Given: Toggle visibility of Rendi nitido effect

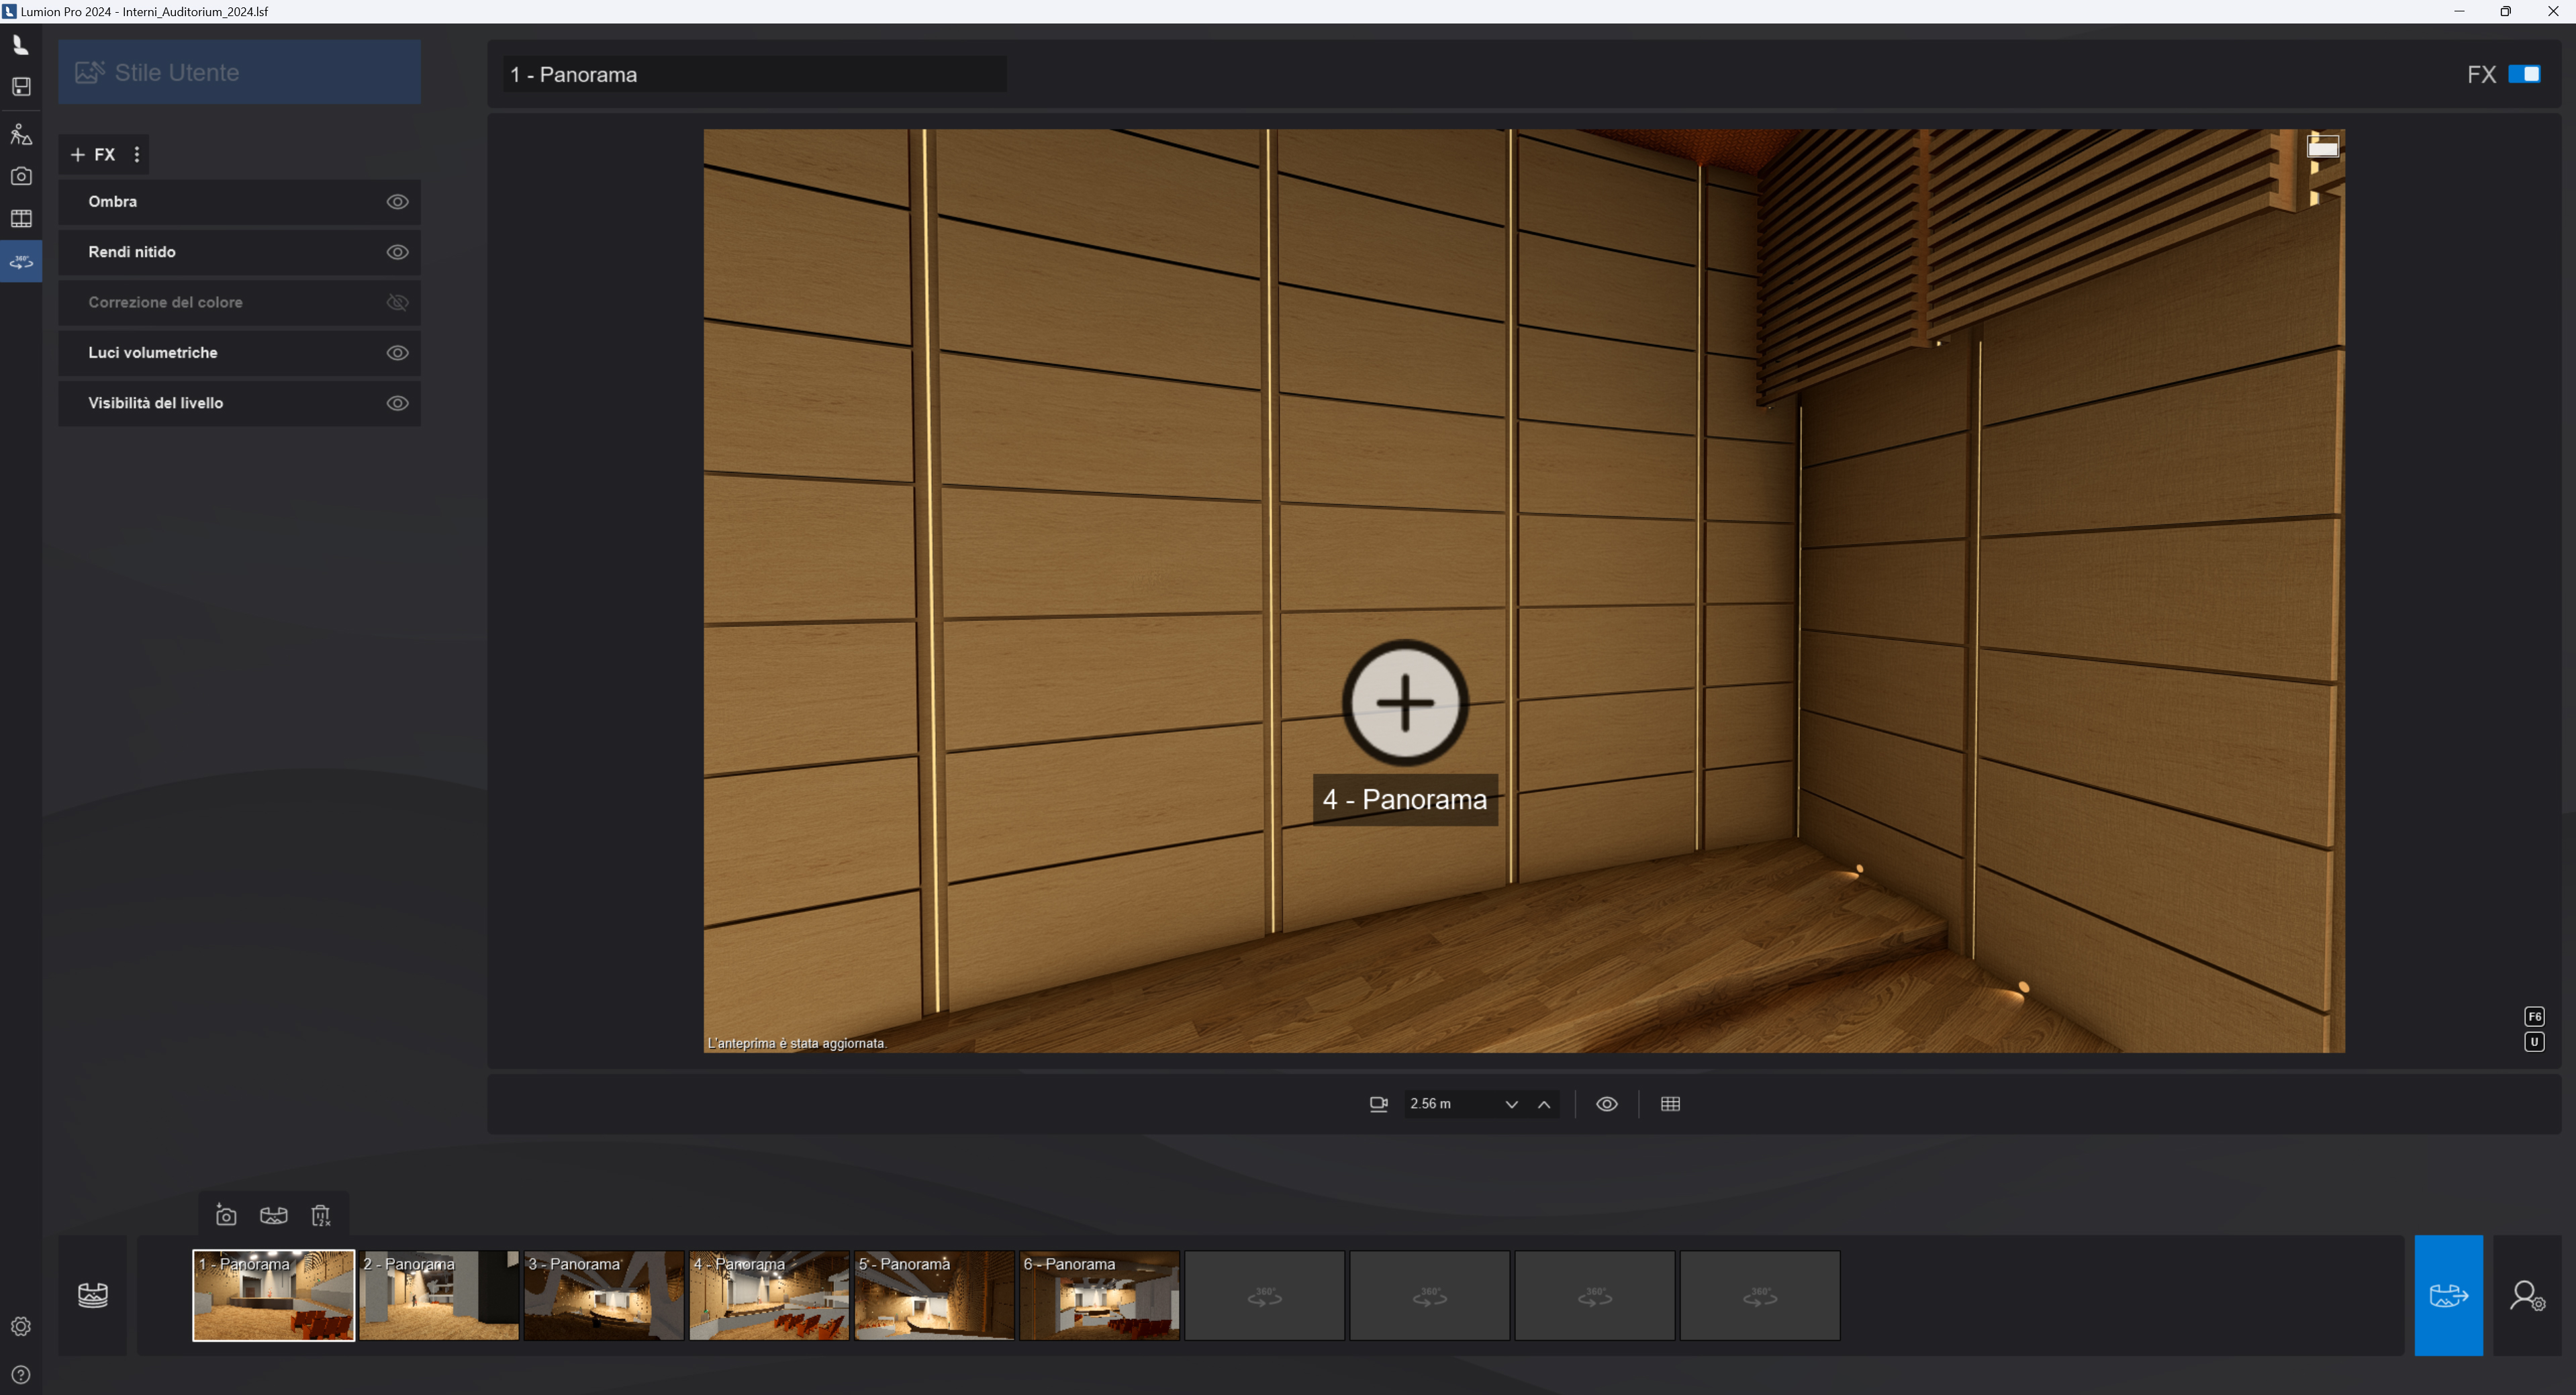Looking at the screenshot, I should (397, 252).
